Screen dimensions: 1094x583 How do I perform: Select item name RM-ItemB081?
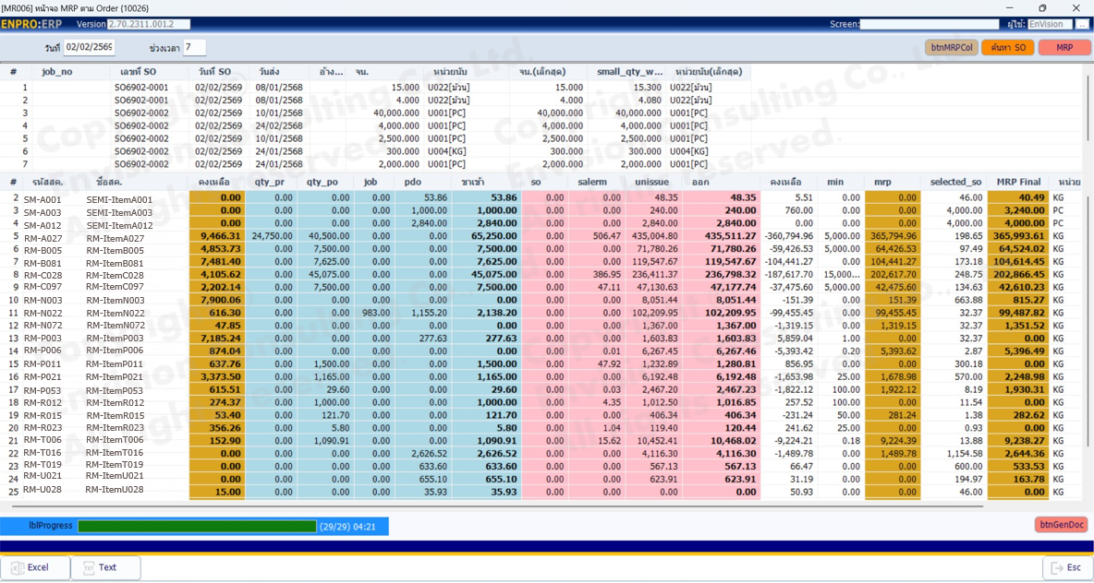[x=115, y=263]
